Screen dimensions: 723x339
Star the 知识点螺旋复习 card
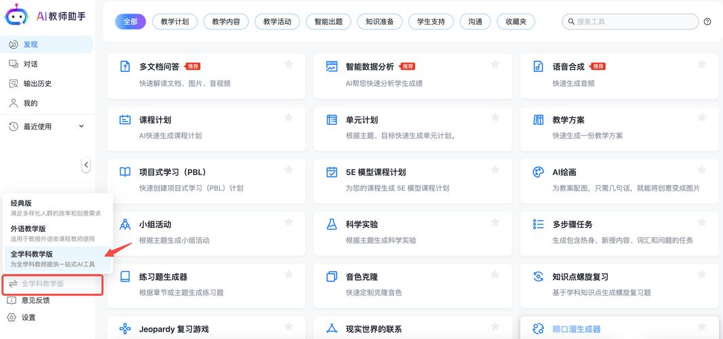click(702, 275)
